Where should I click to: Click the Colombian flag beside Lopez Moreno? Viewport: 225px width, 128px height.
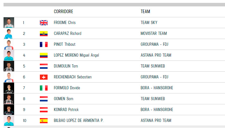(43, 55)
